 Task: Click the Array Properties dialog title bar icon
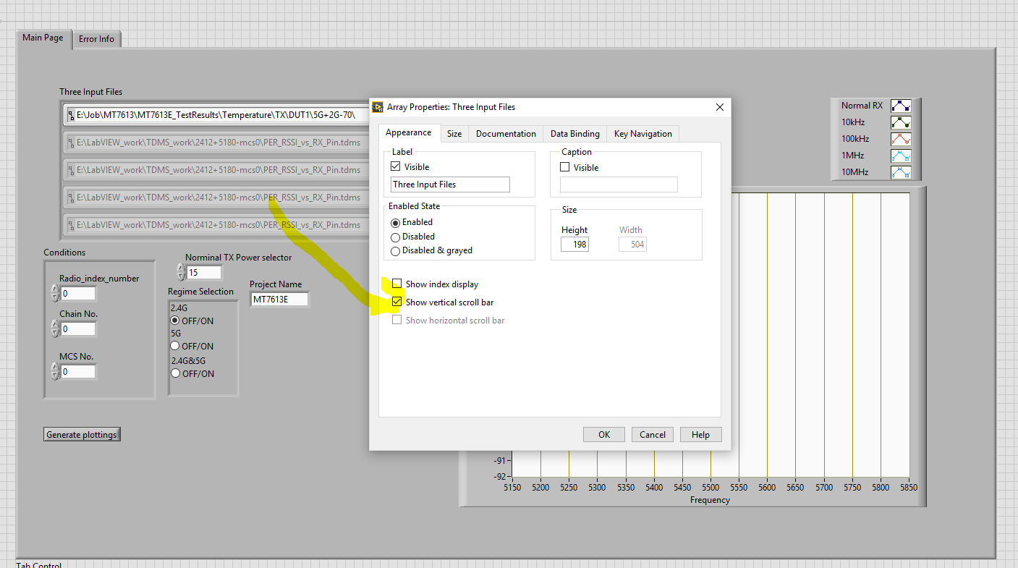coord(377,106)
